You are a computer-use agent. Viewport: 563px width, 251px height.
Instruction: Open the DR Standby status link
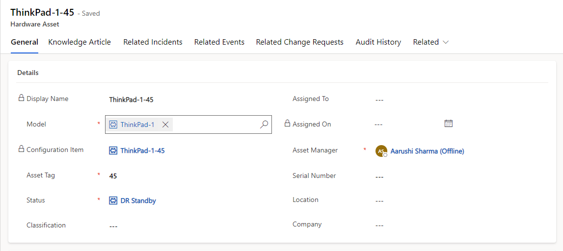click(138, 201)
